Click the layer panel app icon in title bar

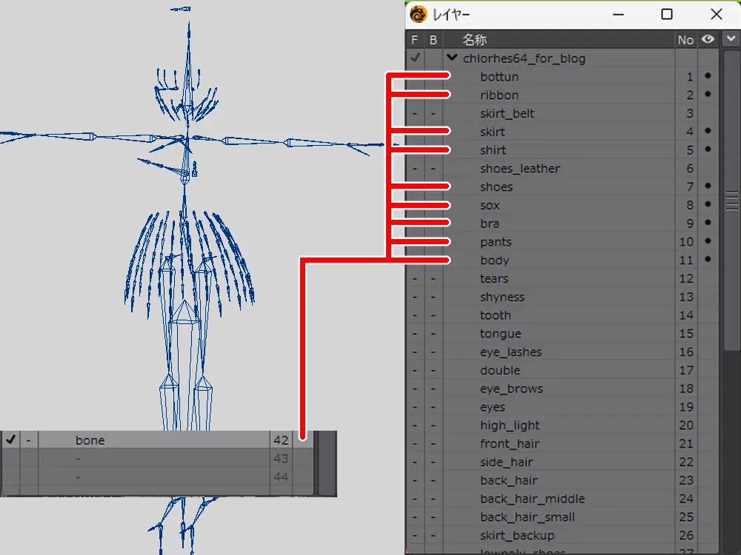coord(419,14)
